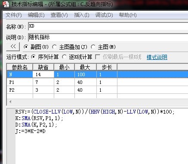Click max value 40 in row P2
The image size is (188, 164).
86,90
